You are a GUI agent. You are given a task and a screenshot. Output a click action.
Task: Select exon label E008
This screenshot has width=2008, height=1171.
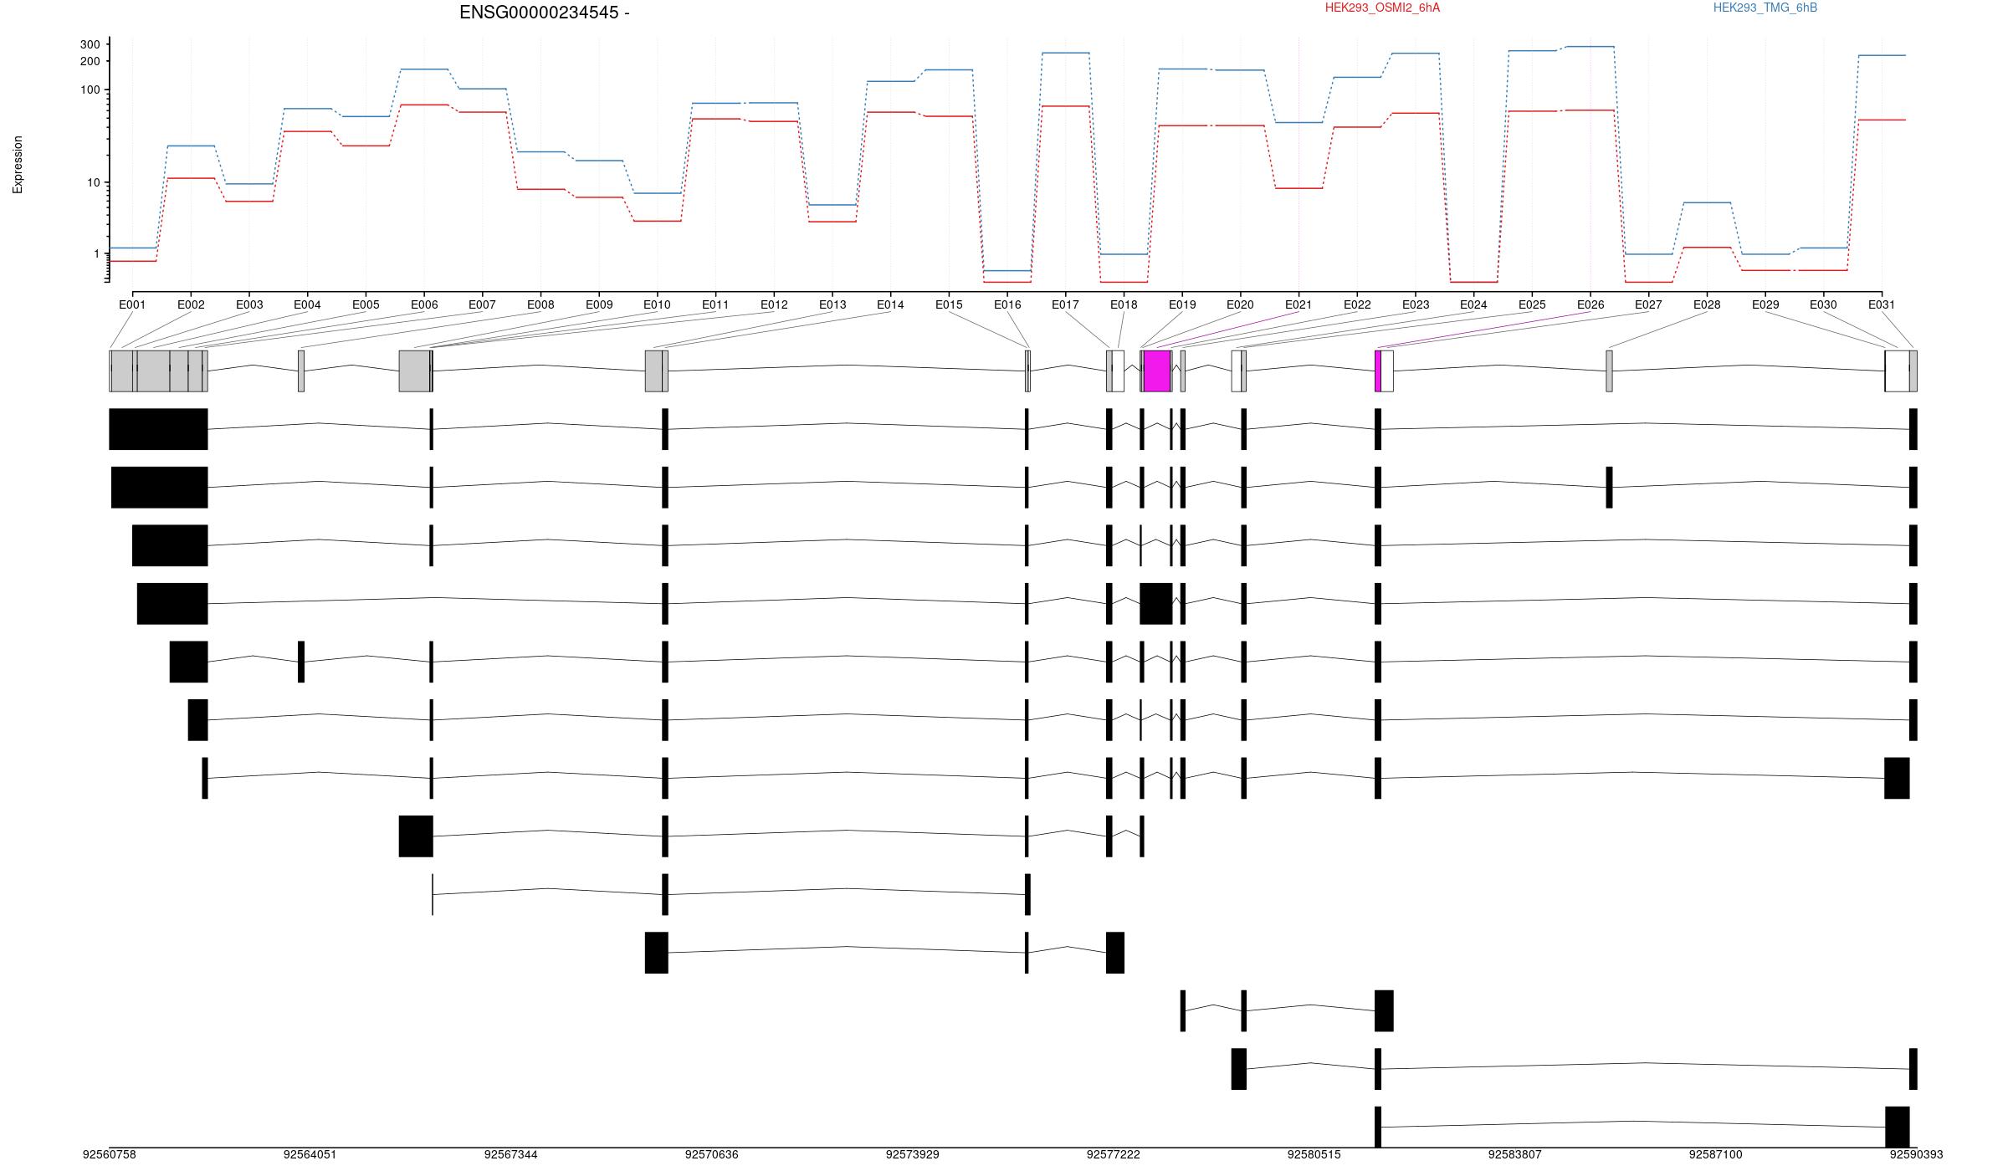[x=540, y=304]
